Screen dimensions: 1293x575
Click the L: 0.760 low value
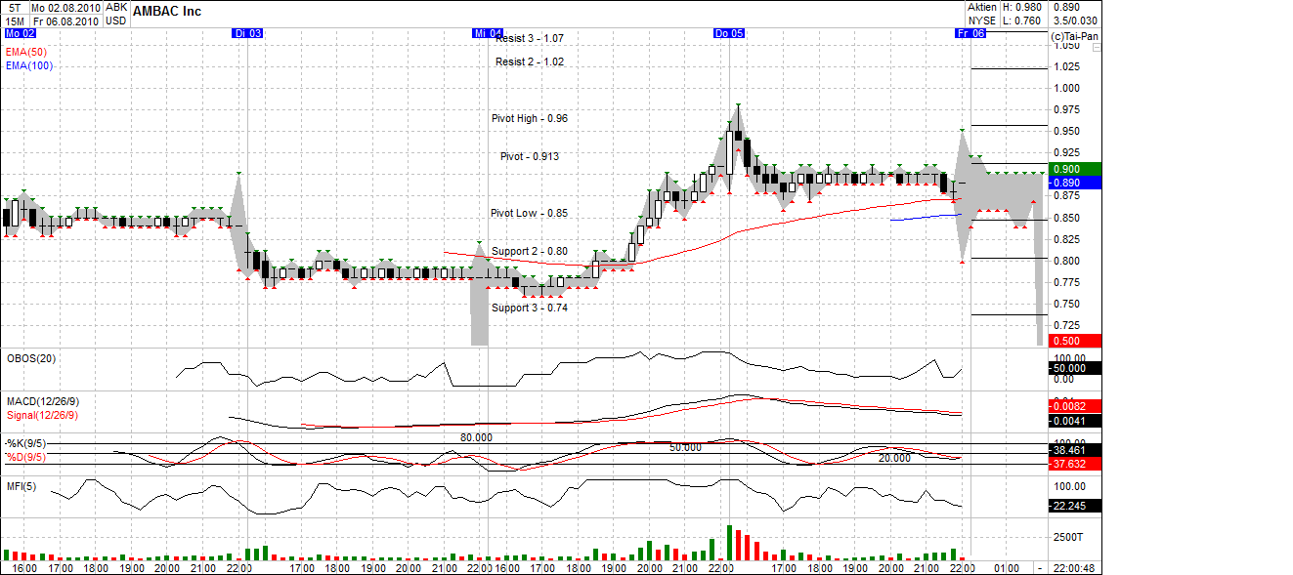[x=1022, y=21]
